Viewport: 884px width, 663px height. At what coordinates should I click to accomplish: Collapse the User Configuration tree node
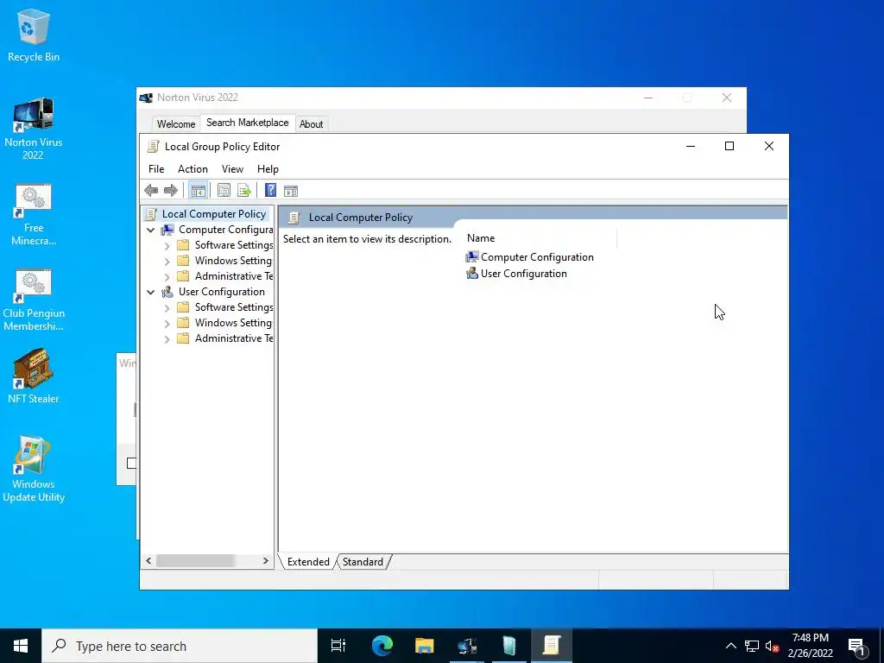(150, 292)
